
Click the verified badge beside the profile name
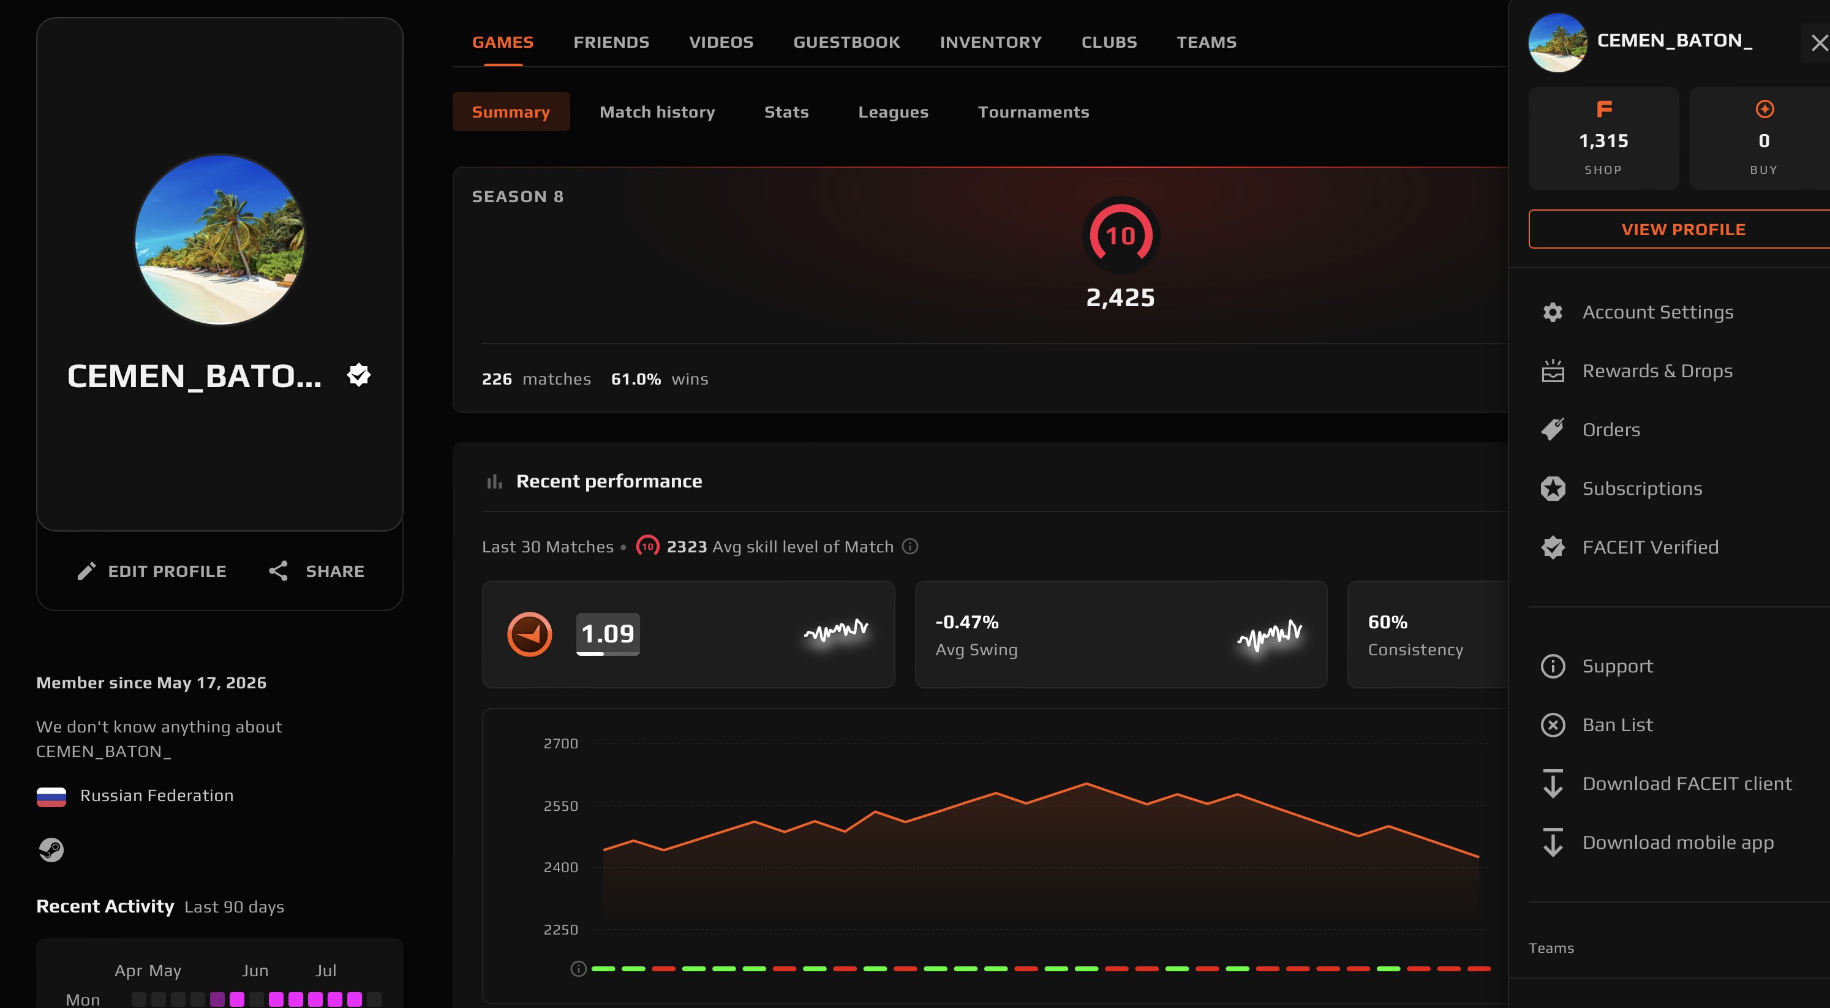pyautogui.click(x=359, y=375)
